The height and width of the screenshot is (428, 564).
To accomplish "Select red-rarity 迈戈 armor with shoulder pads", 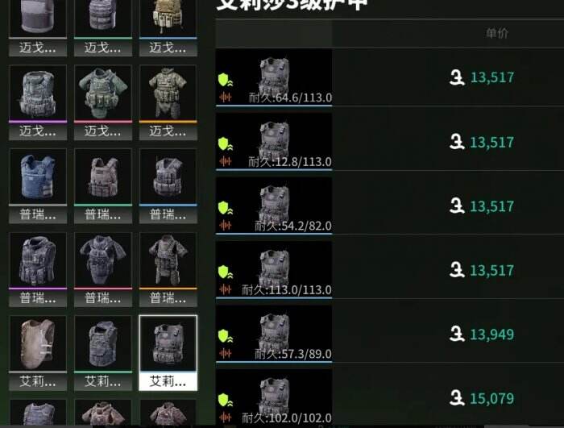I will click(103, 102).
